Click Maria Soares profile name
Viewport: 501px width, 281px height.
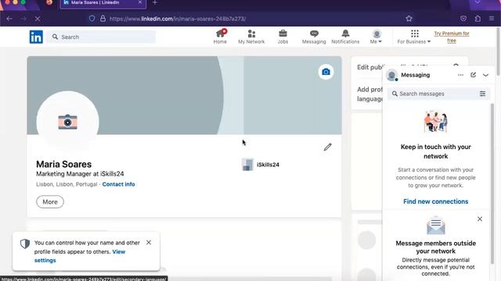[64, 164]
